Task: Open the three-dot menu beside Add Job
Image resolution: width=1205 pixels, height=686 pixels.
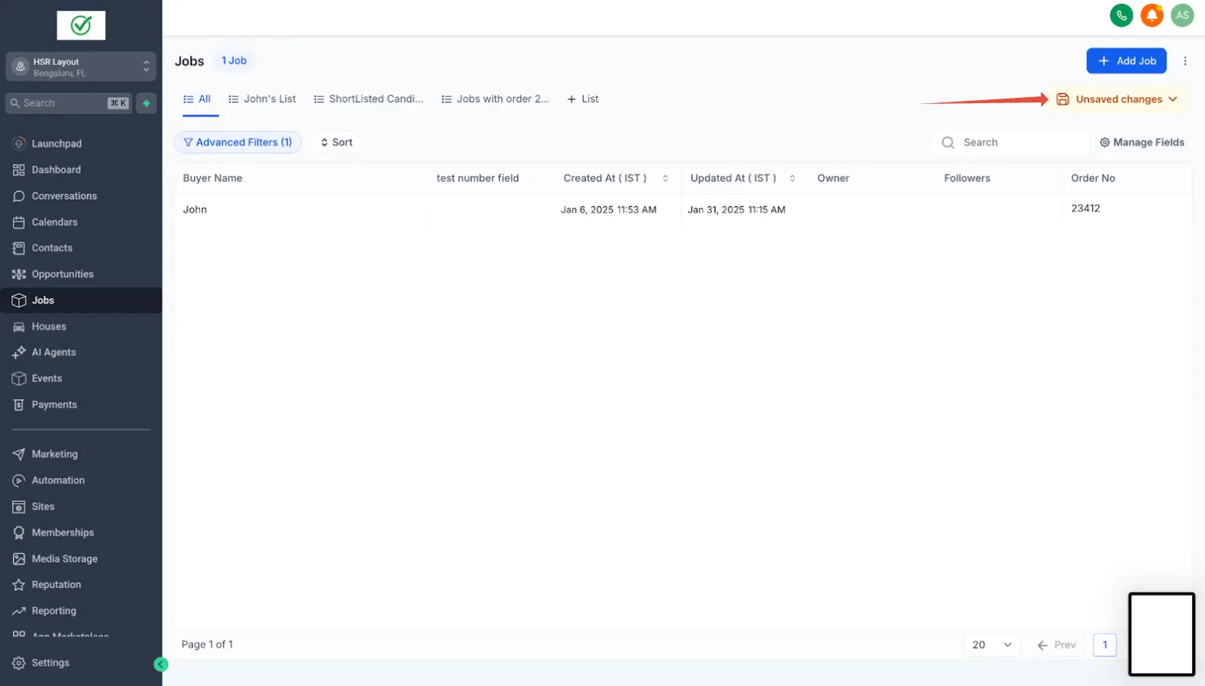Action: pos(1185,61)
